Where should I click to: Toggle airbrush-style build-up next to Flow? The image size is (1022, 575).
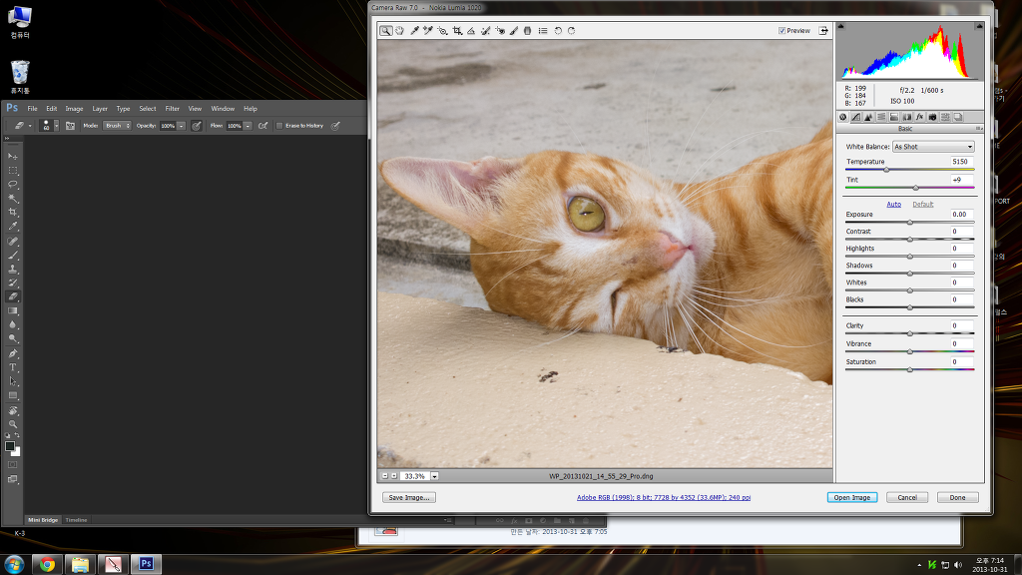pyautogui.click(x=262, y=126)
